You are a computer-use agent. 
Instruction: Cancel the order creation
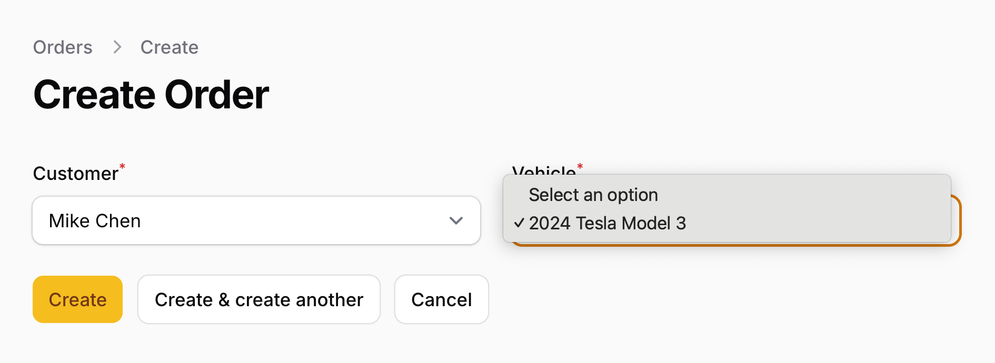(x=441, y=299)
